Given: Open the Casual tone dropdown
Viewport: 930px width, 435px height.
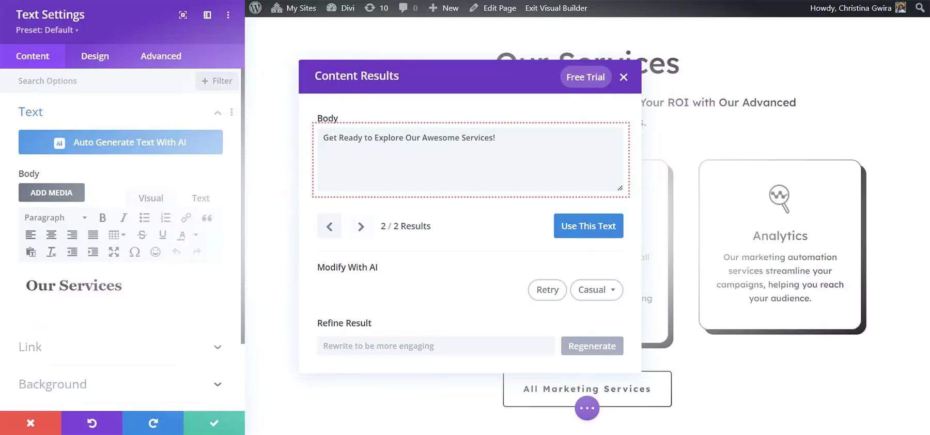Looking at the screenshot, I should tap(596, 290).
